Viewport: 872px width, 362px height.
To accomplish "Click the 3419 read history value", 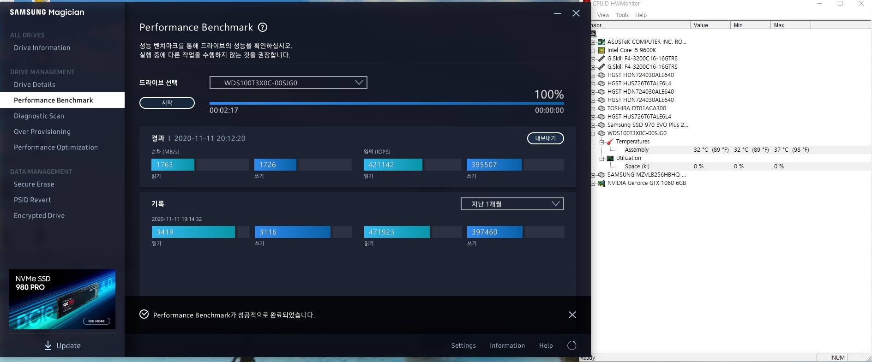I will (165, 232).
